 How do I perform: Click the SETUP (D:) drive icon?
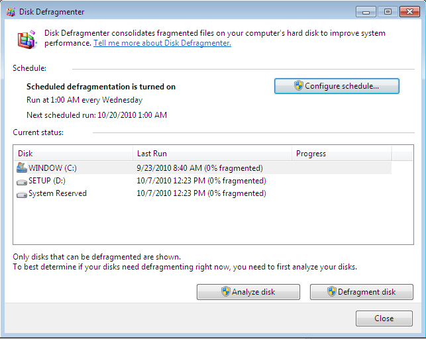(22, 181)
